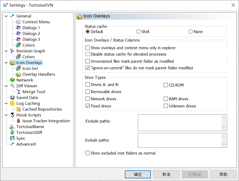Collapse the Revision Graph tree node
The image size is (239, 181).
pyautogui.click(x=6, y=51)
